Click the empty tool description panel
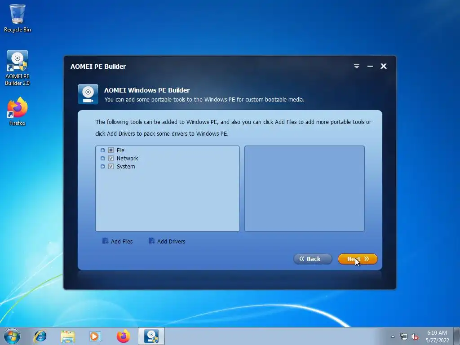This screenshot has width=460, height=345. point(305,189)
